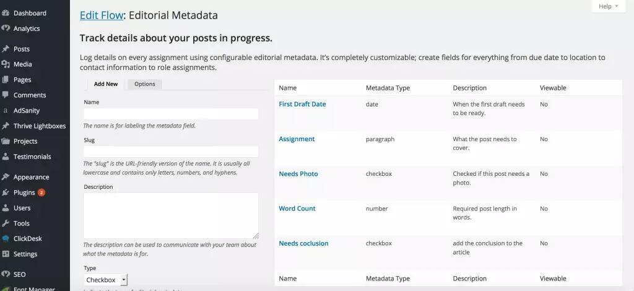Click the Users icon in sidebar
Screen dimensions: 634x291
pyautogui.click(x=6, y=208)
